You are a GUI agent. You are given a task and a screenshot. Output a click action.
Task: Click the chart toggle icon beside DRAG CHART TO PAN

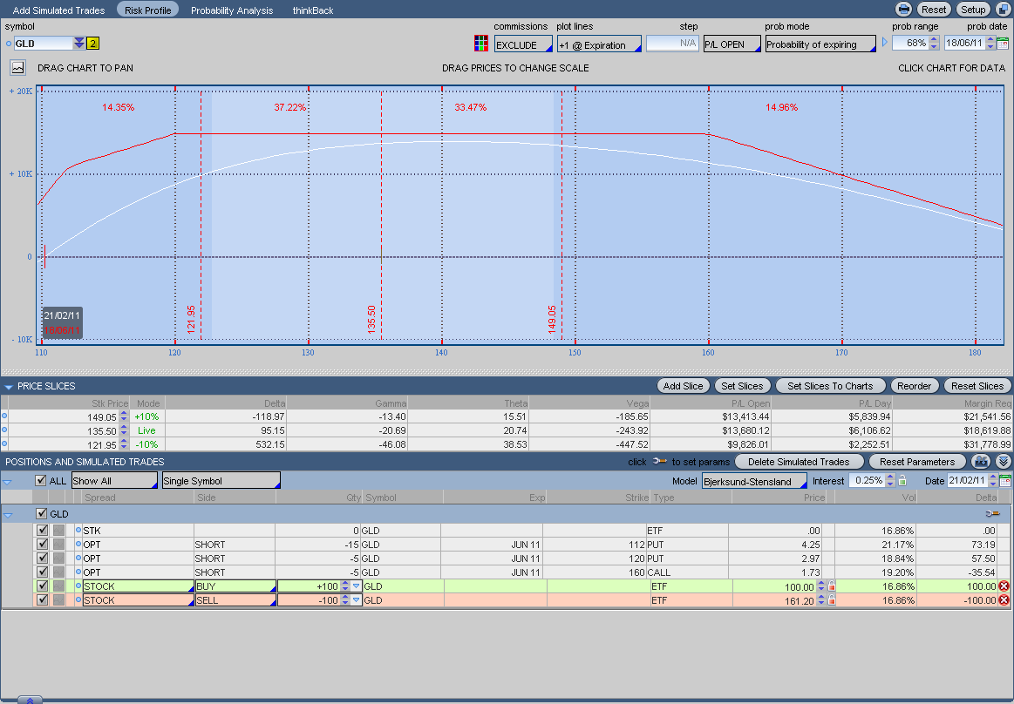point(17,67)
